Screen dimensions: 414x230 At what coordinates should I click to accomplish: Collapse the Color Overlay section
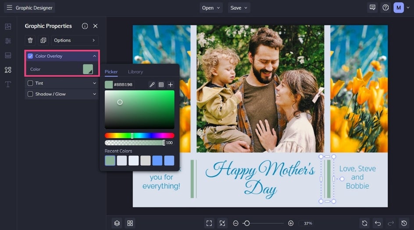pyautogui.click(x=94, y=56)
